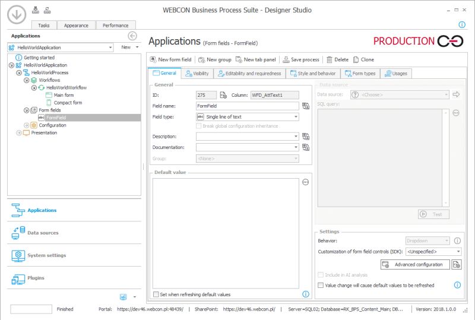Toggle Set when refreshing default values
This screenshot has height=320, width=475.
(x=156, y=294)
